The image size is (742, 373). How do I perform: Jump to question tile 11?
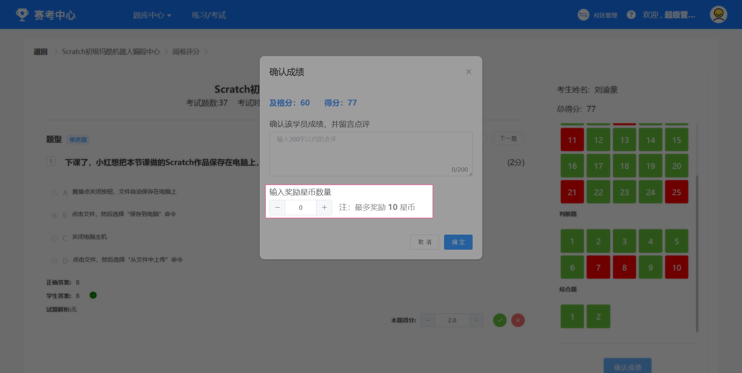(x=572, y=140)
